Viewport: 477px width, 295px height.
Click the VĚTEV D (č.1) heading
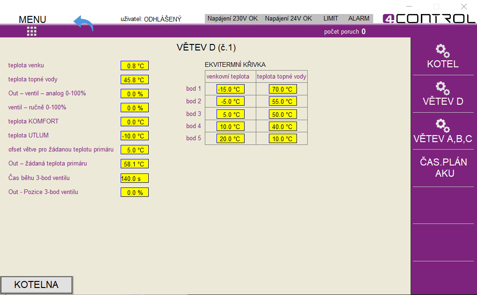pos(206,47)
